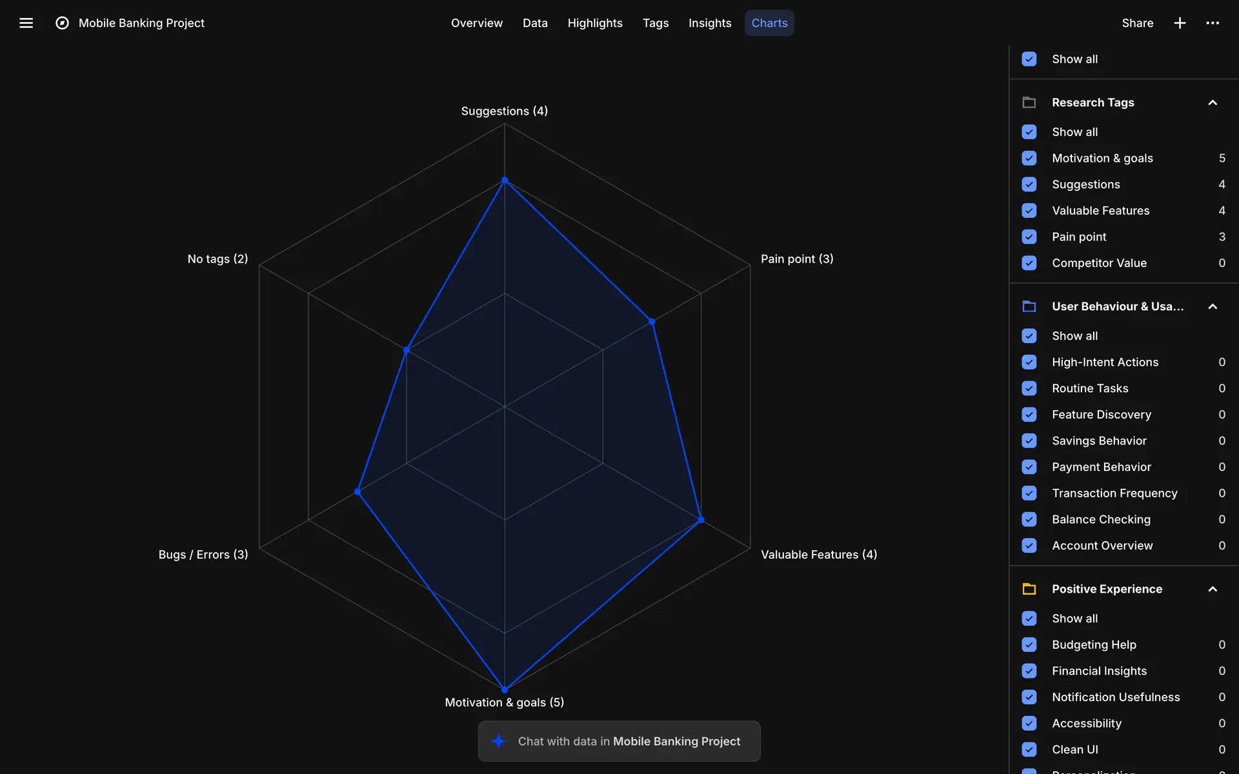1239x774 pixels.
Task: Click the sparkle icon in chat bar
Action: (499, 741)
